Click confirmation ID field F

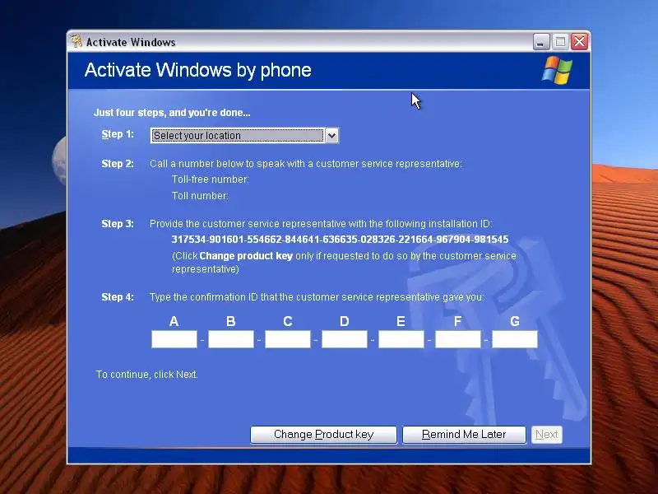pyautogui.click(x=458, y=339)
